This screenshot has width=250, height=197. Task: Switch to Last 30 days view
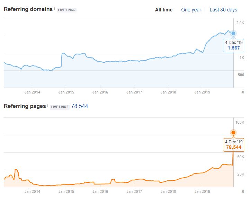pos(223,10)
